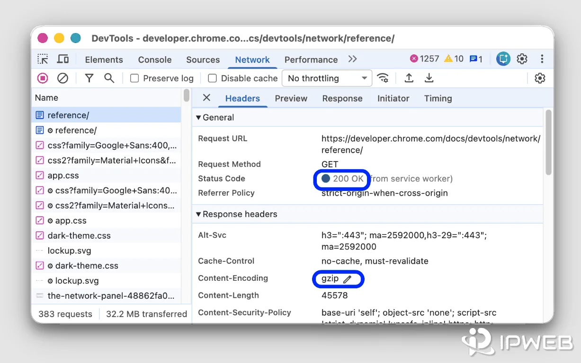Stop recording network log
The image size is (581, 363).
(x=43, y=78)
